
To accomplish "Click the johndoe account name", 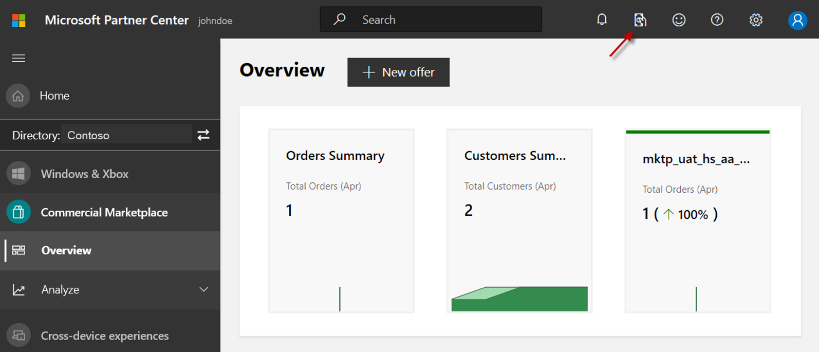I will pos(215,21).
